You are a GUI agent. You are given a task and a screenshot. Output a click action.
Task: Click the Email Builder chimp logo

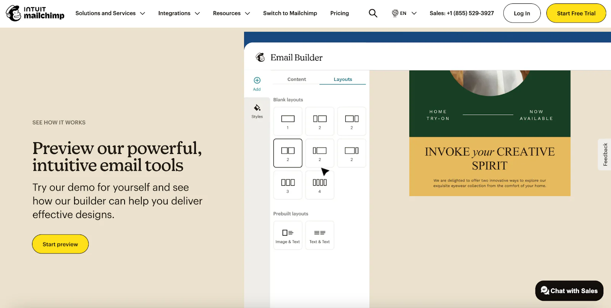[260, 57]
